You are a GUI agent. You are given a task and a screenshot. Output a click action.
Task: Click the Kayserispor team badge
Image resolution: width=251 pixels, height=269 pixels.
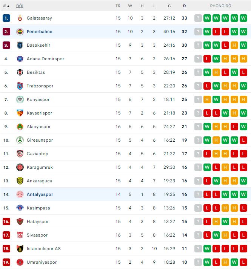pyautogui.click(x=20, y=113)
